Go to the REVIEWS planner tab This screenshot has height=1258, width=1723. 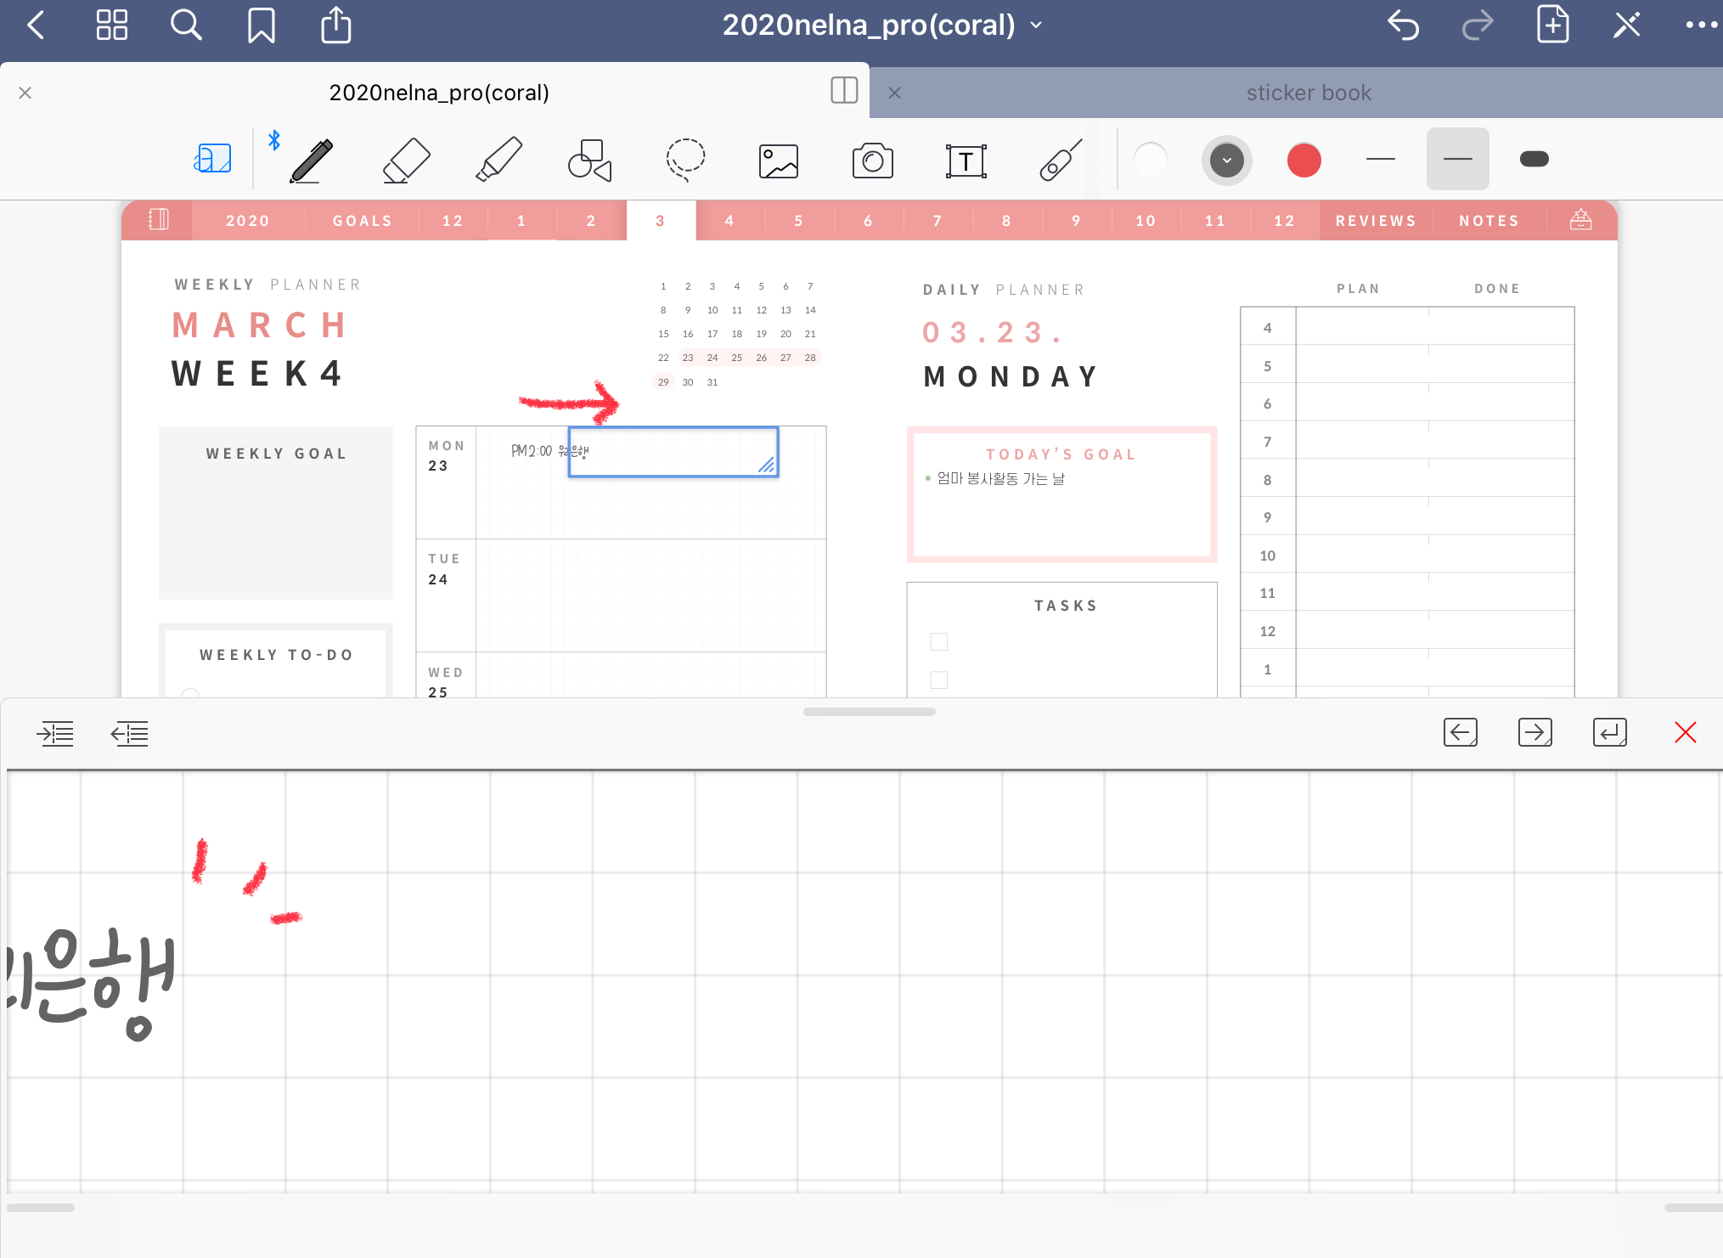point(1376,221)
